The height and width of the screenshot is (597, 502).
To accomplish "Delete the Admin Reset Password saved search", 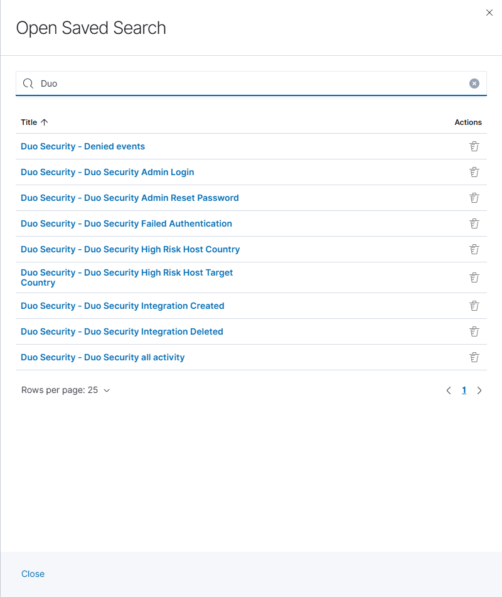I will pyautogui.click(x=474, y=198).
